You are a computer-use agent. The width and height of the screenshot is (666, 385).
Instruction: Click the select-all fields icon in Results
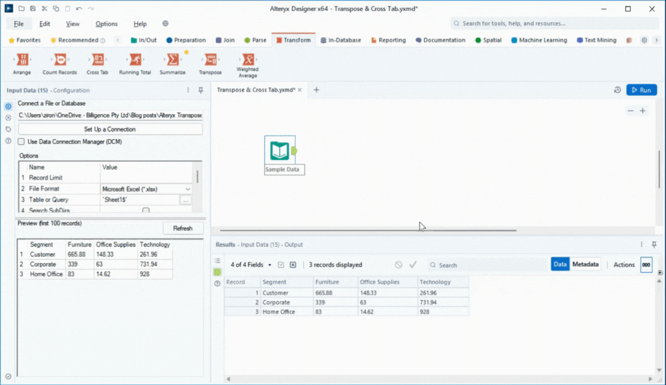281,265
